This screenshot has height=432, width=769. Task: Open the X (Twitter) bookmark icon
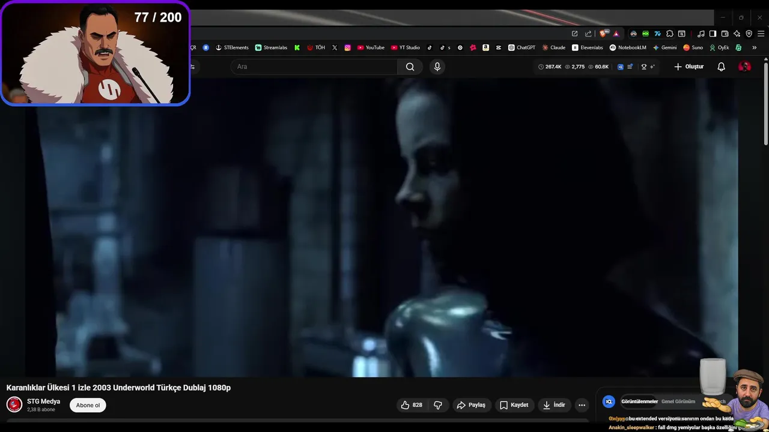point(335,47)
